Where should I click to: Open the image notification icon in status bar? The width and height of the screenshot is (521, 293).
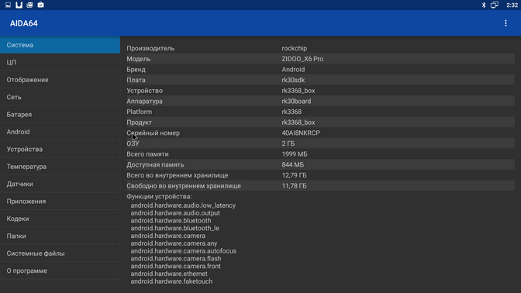pyautogui.click(x=8, y=5)
